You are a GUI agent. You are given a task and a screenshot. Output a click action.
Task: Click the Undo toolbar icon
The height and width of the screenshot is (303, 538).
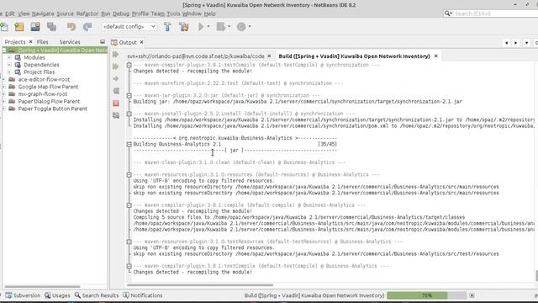pyautogui.click(x=71, y=27)
